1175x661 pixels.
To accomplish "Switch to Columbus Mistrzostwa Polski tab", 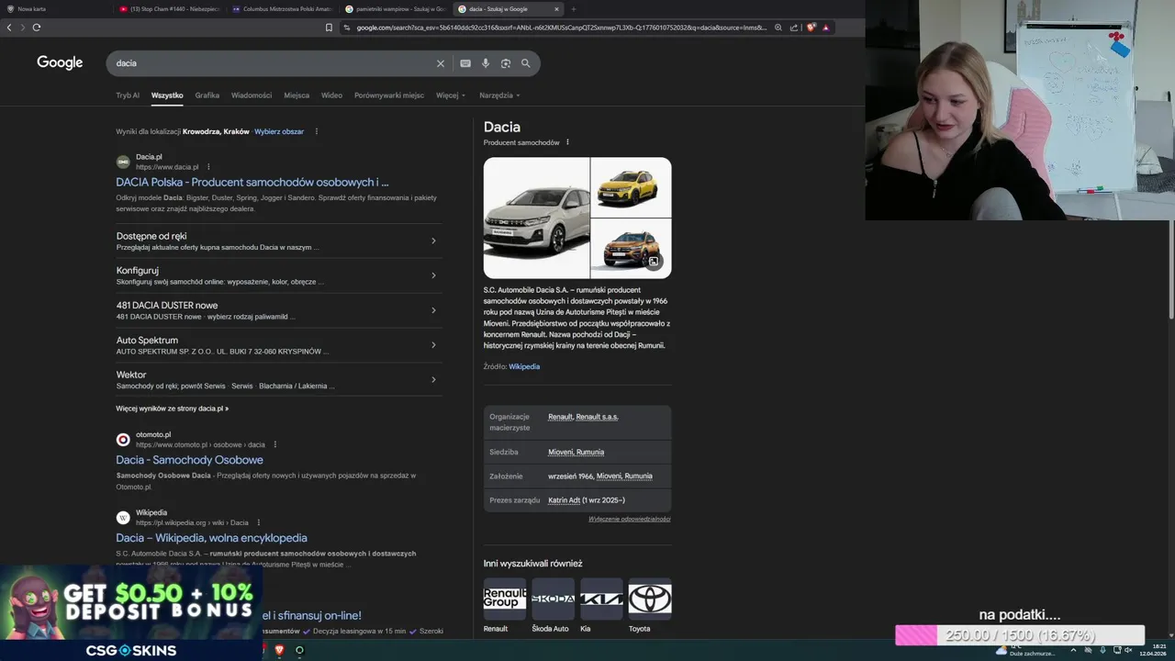I will click(x=282, y=9).
